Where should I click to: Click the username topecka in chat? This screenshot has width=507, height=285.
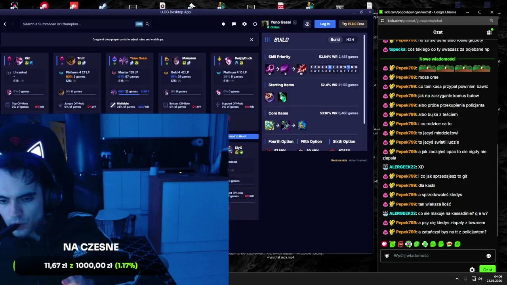(397, 49)
